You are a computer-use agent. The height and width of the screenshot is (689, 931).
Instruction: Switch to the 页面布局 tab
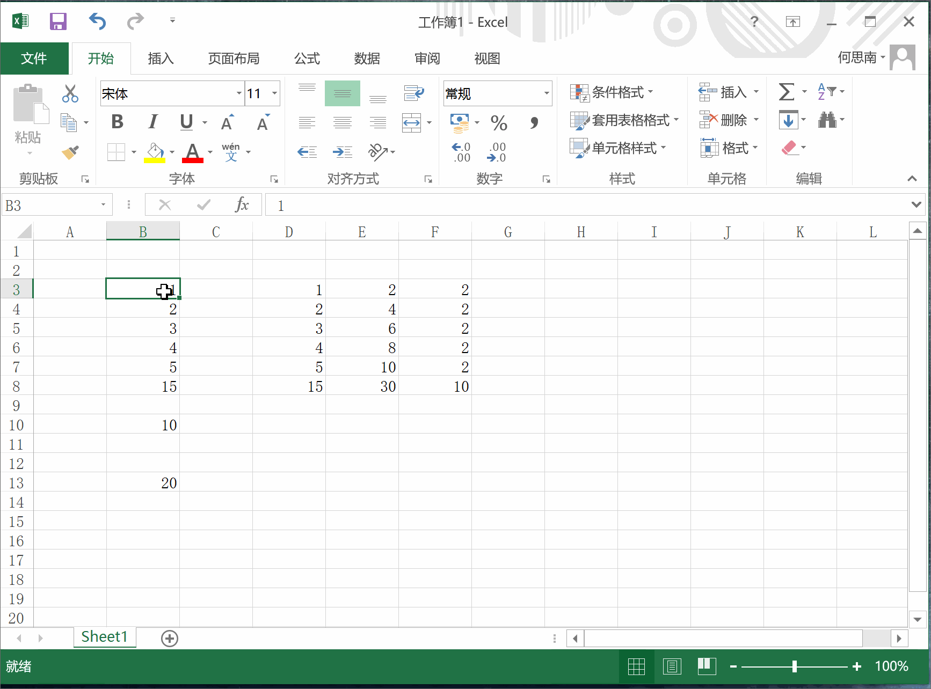coord(234,58)
